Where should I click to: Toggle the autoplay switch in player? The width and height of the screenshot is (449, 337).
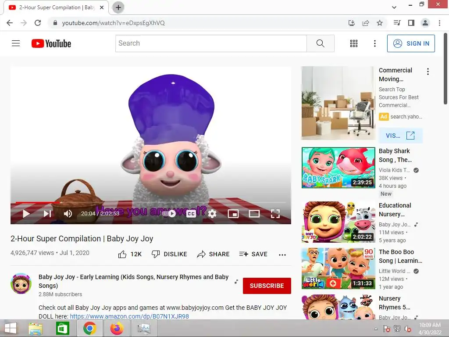point(169,214)
